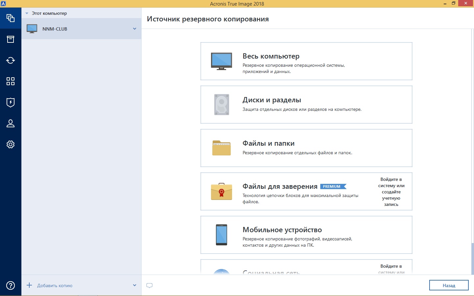474x296 pixels.
Task: Open the Tools grid icon
Action: 11,81
